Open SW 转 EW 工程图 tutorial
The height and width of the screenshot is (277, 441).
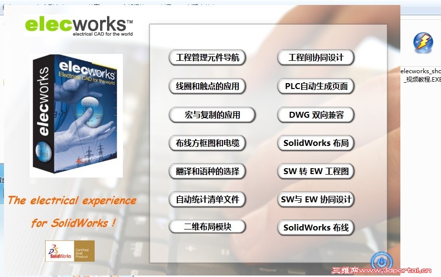click(316, 171)
